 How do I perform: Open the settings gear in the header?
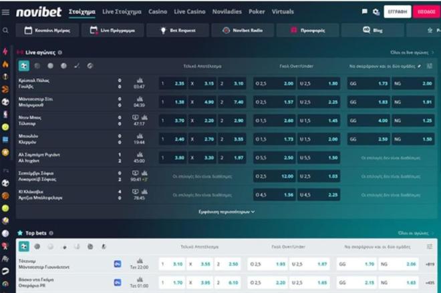click(376, 12)
